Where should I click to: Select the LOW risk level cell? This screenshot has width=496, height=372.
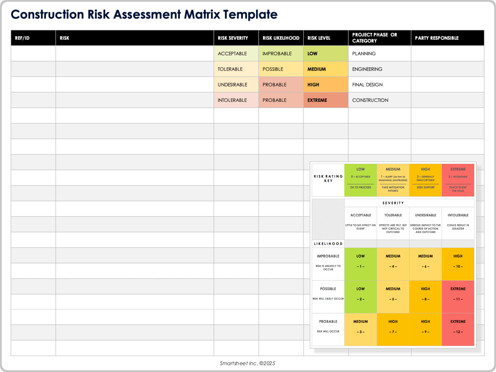coord(312,53)
